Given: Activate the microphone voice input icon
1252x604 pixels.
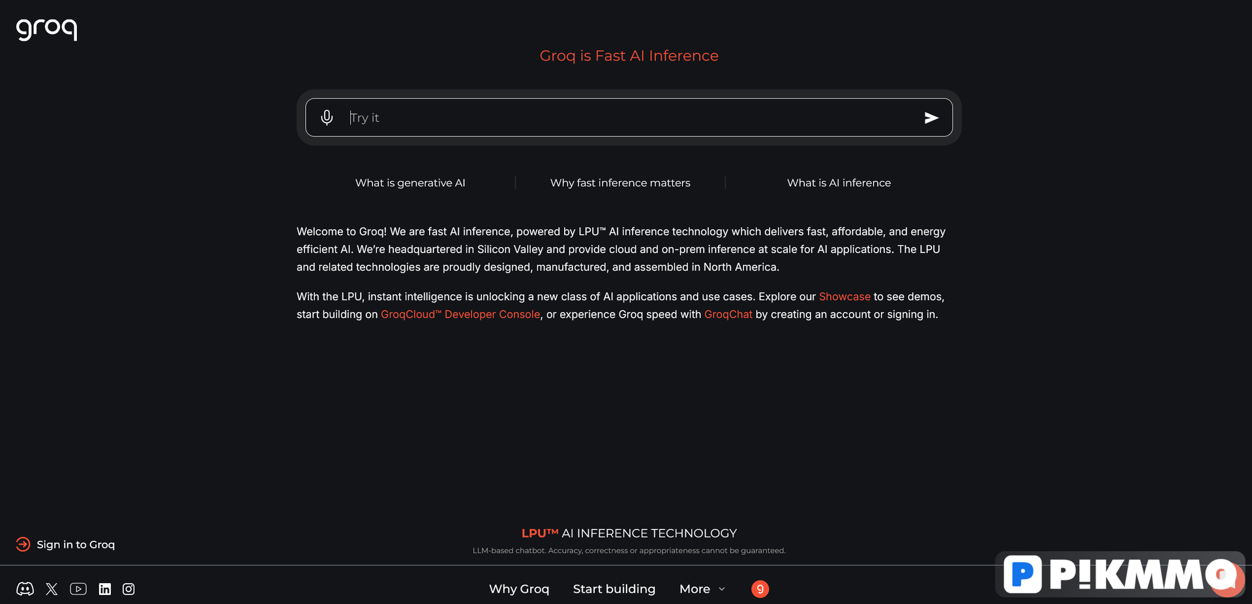Looking at the screenshot, I should tap(327, 117).
